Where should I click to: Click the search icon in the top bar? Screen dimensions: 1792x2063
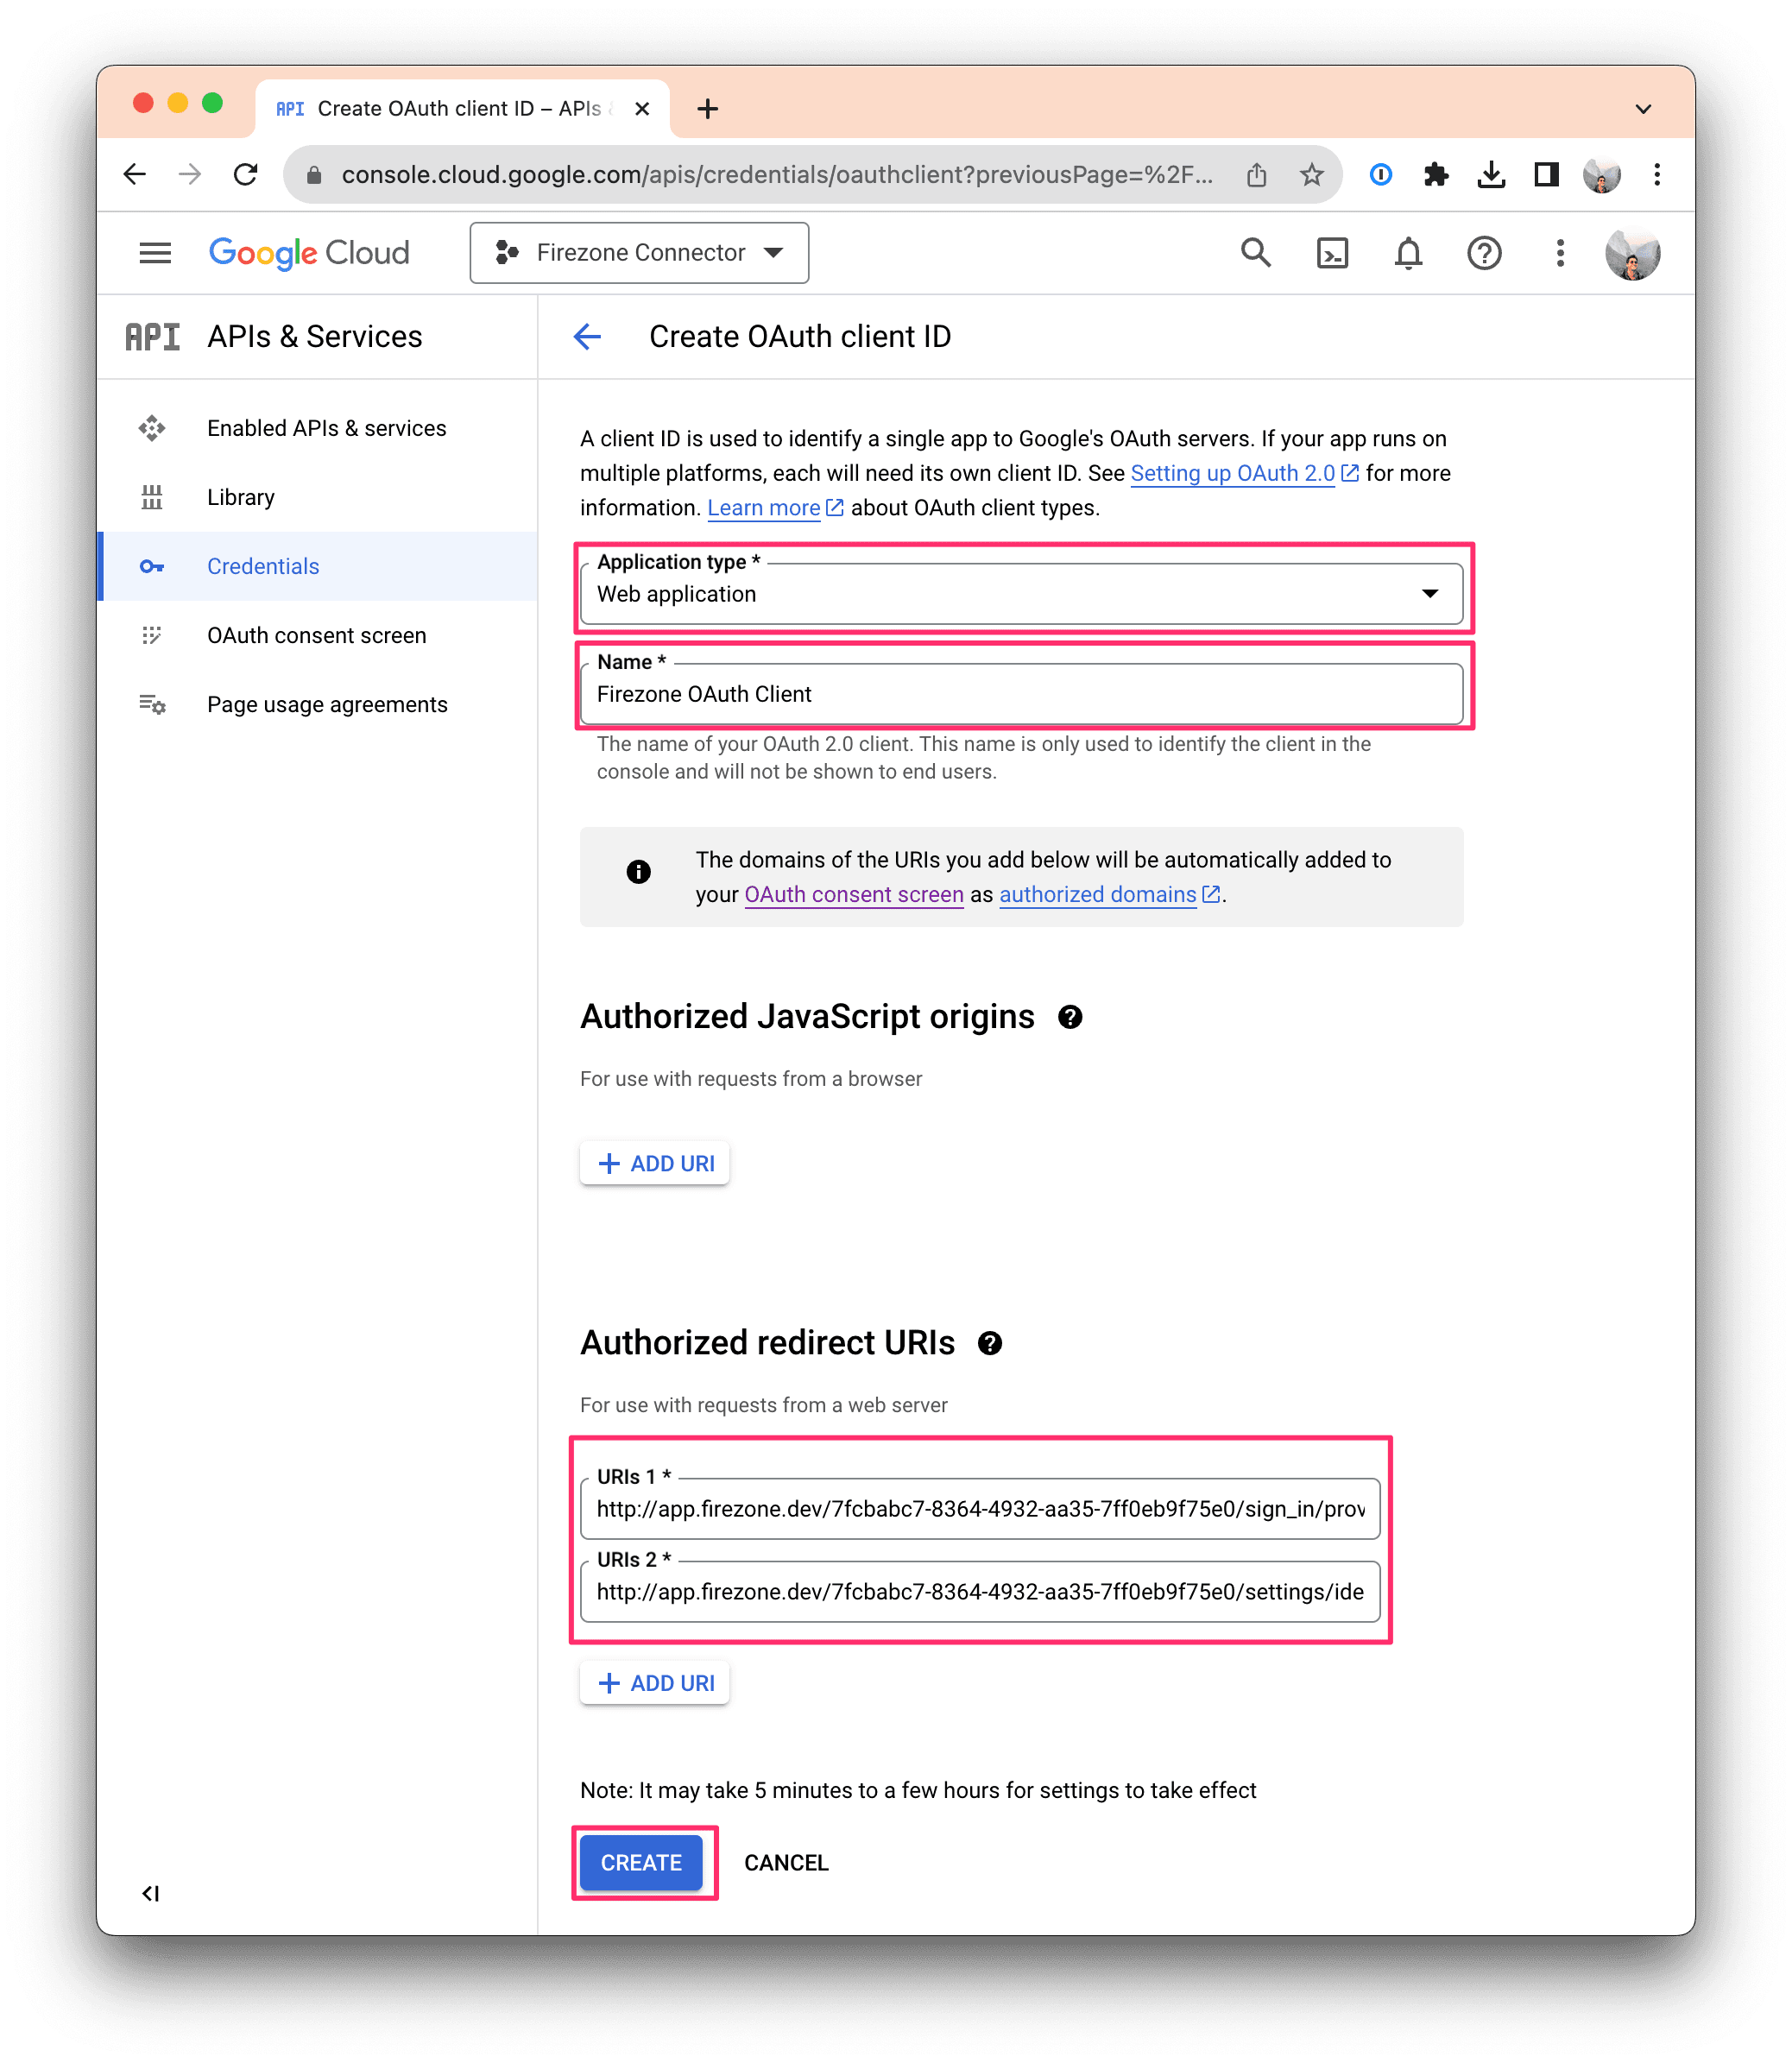point(1257,253)
